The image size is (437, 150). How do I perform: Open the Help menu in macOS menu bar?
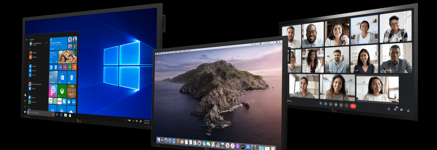(x=189, y=51)
